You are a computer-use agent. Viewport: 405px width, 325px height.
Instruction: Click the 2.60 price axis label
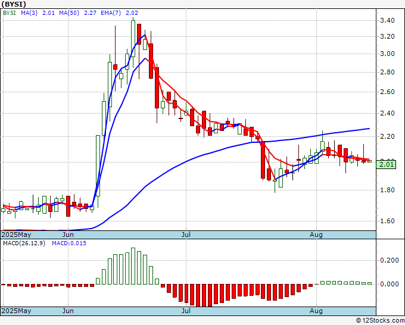click(387, 92)
